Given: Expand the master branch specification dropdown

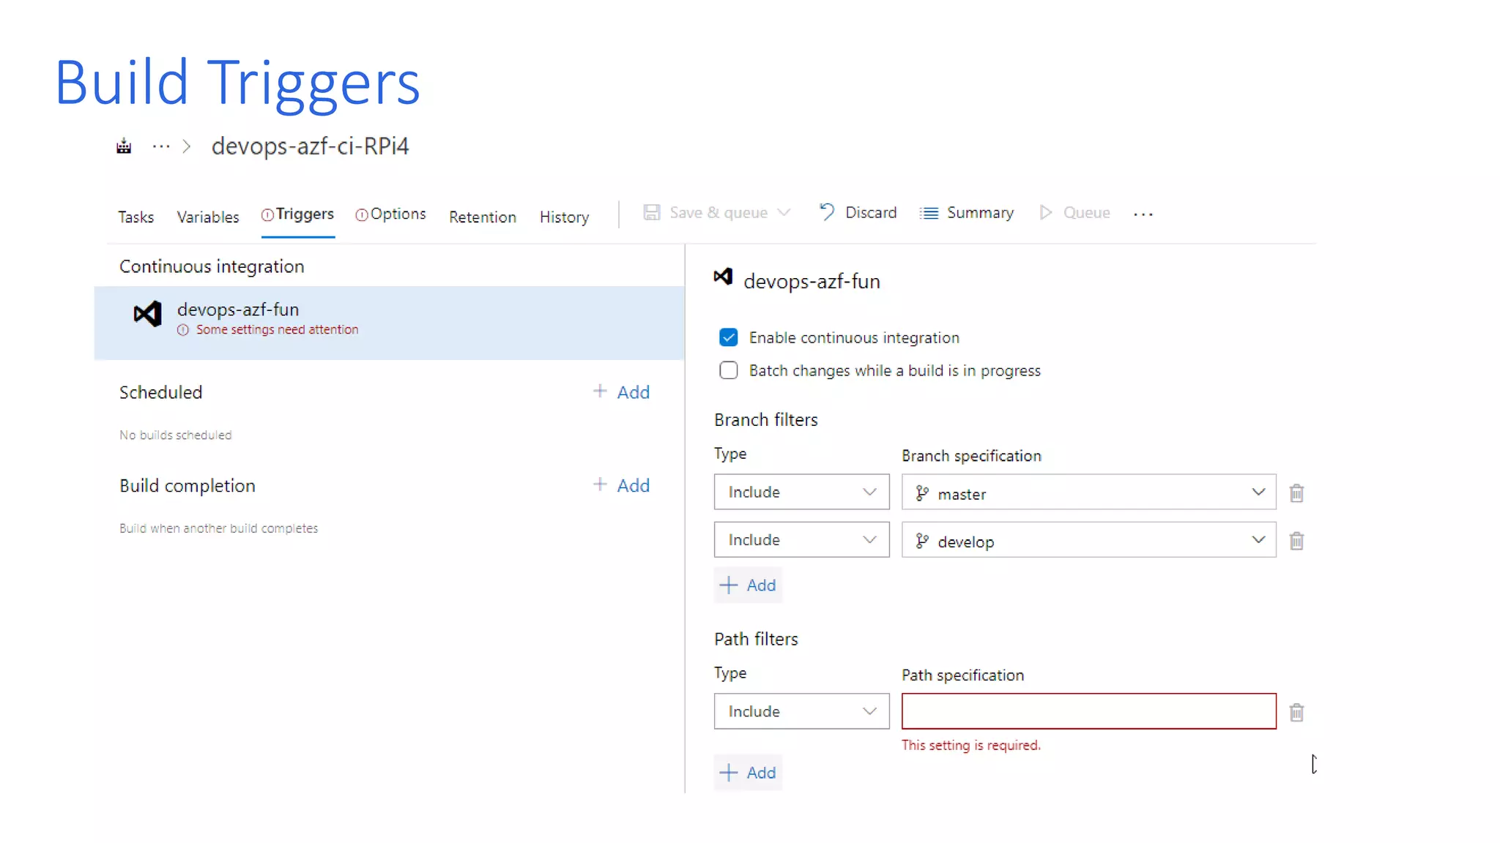Looking at the screenshot, I should click(1258, 492).
